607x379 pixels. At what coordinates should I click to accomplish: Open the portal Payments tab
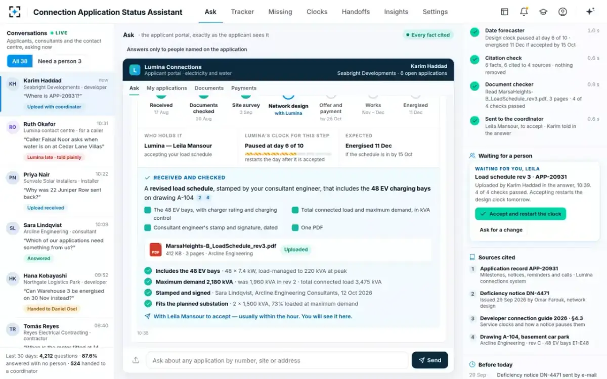[244, 88]
